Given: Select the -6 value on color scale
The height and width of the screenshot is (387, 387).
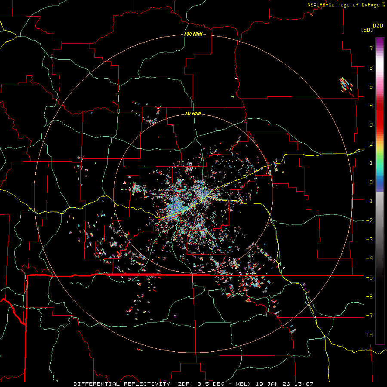Looking at the screenshot, I should click(369, 297).
